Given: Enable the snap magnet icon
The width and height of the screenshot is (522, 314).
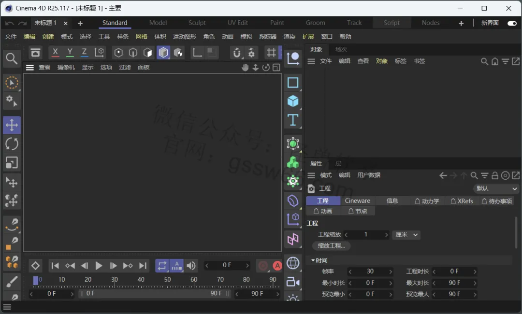Looking at the screenshot, I should [x=237, y=53].
